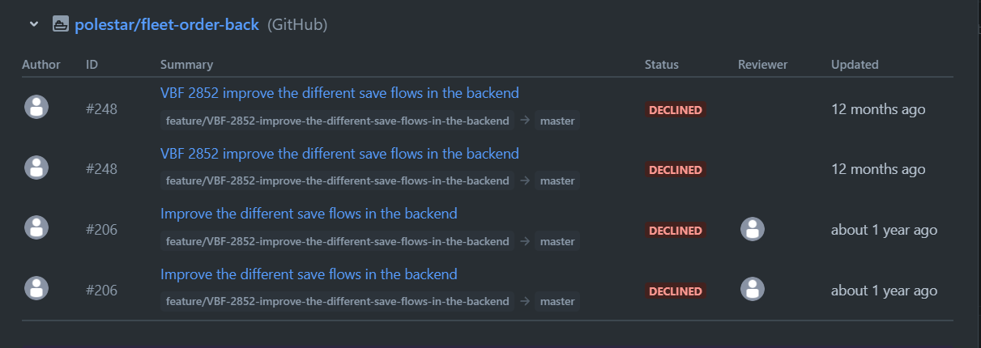This screenshot has height=348, width=981.
Task: Click master branch tag in the first #206 row
Action: pyautogui.click(x=557, y=241)
